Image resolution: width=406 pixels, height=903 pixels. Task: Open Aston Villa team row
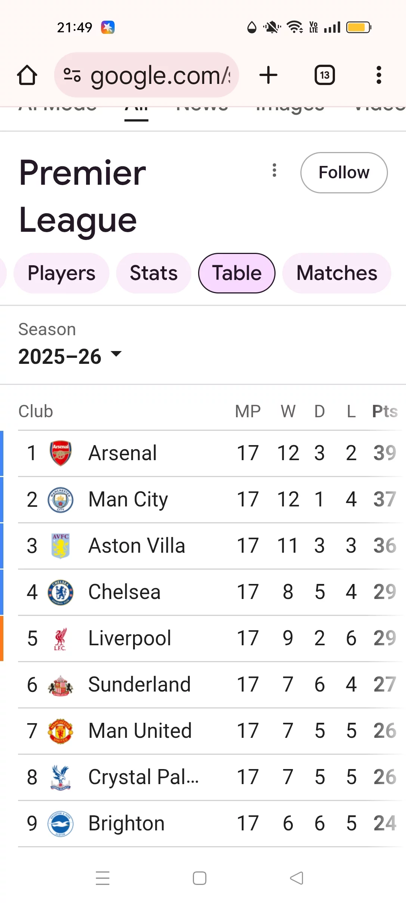pyautogui.click(x=137, y=546)
